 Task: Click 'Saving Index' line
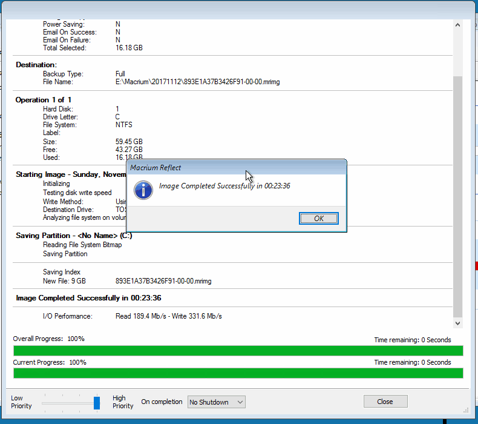[x=62, y=272]
